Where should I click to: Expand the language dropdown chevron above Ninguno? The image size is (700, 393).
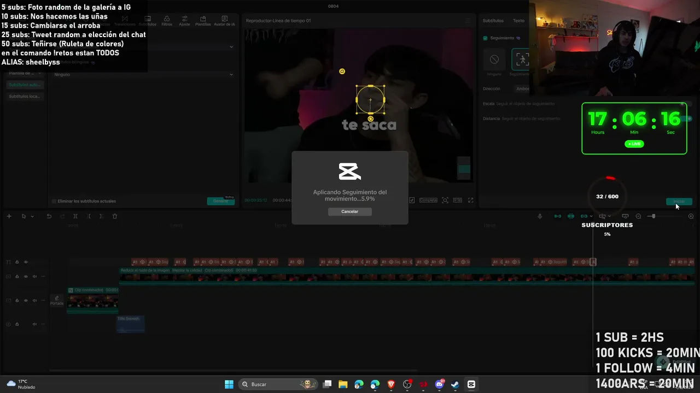pos(231,47)
